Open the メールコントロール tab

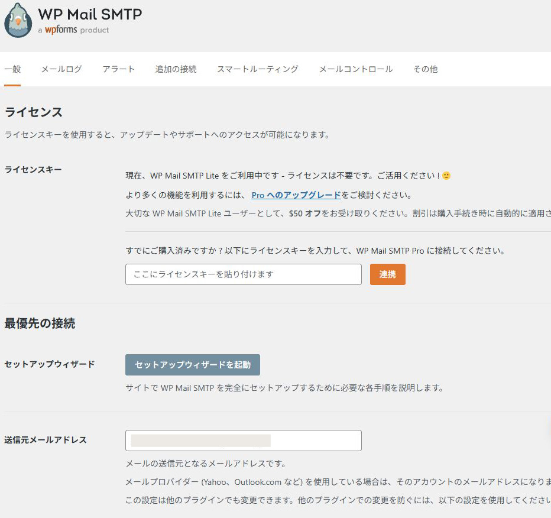click(356, 69)
